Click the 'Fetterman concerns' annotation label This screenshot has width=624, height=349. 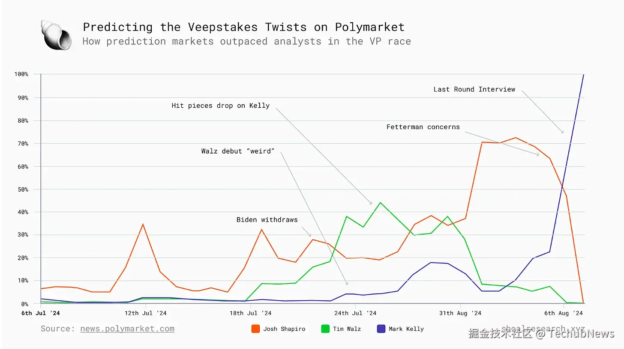pos(423,127)
